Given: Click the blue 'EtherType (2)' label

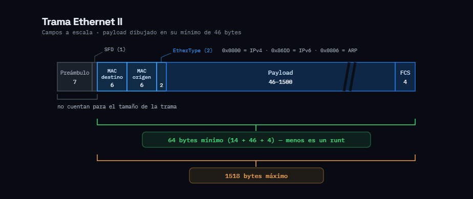Looking at the screenshot, I should click(x=193, y=51).
